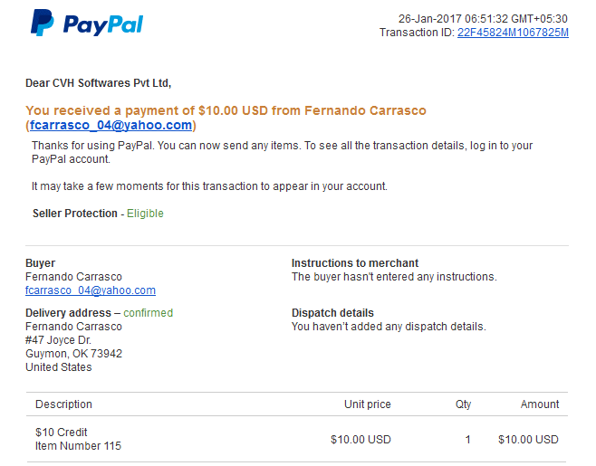Open Transaction ID 22F45824M1067825M link
Image resolution: width=596 pixels, height=466 pixels.
[513, 33]
